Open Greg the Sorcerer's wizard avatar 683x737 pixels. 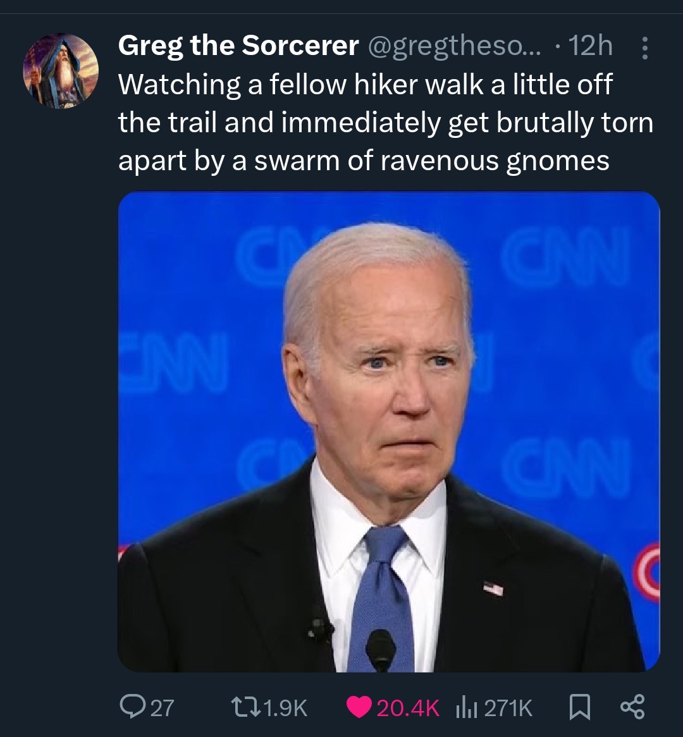tap(61, 71)
